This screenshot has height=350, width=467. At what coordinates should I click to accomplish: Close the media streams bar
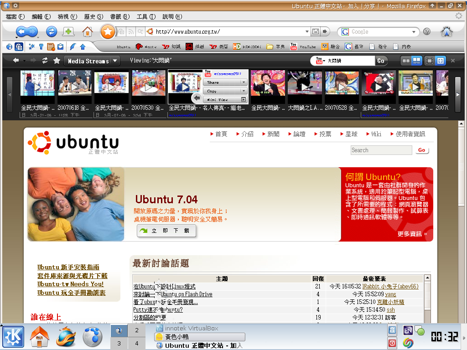(453, 61)
